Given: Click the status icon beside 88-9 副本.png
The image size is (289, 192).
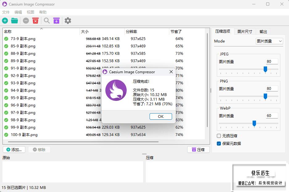Looking at the screenshot, I should tap(6, 54).
